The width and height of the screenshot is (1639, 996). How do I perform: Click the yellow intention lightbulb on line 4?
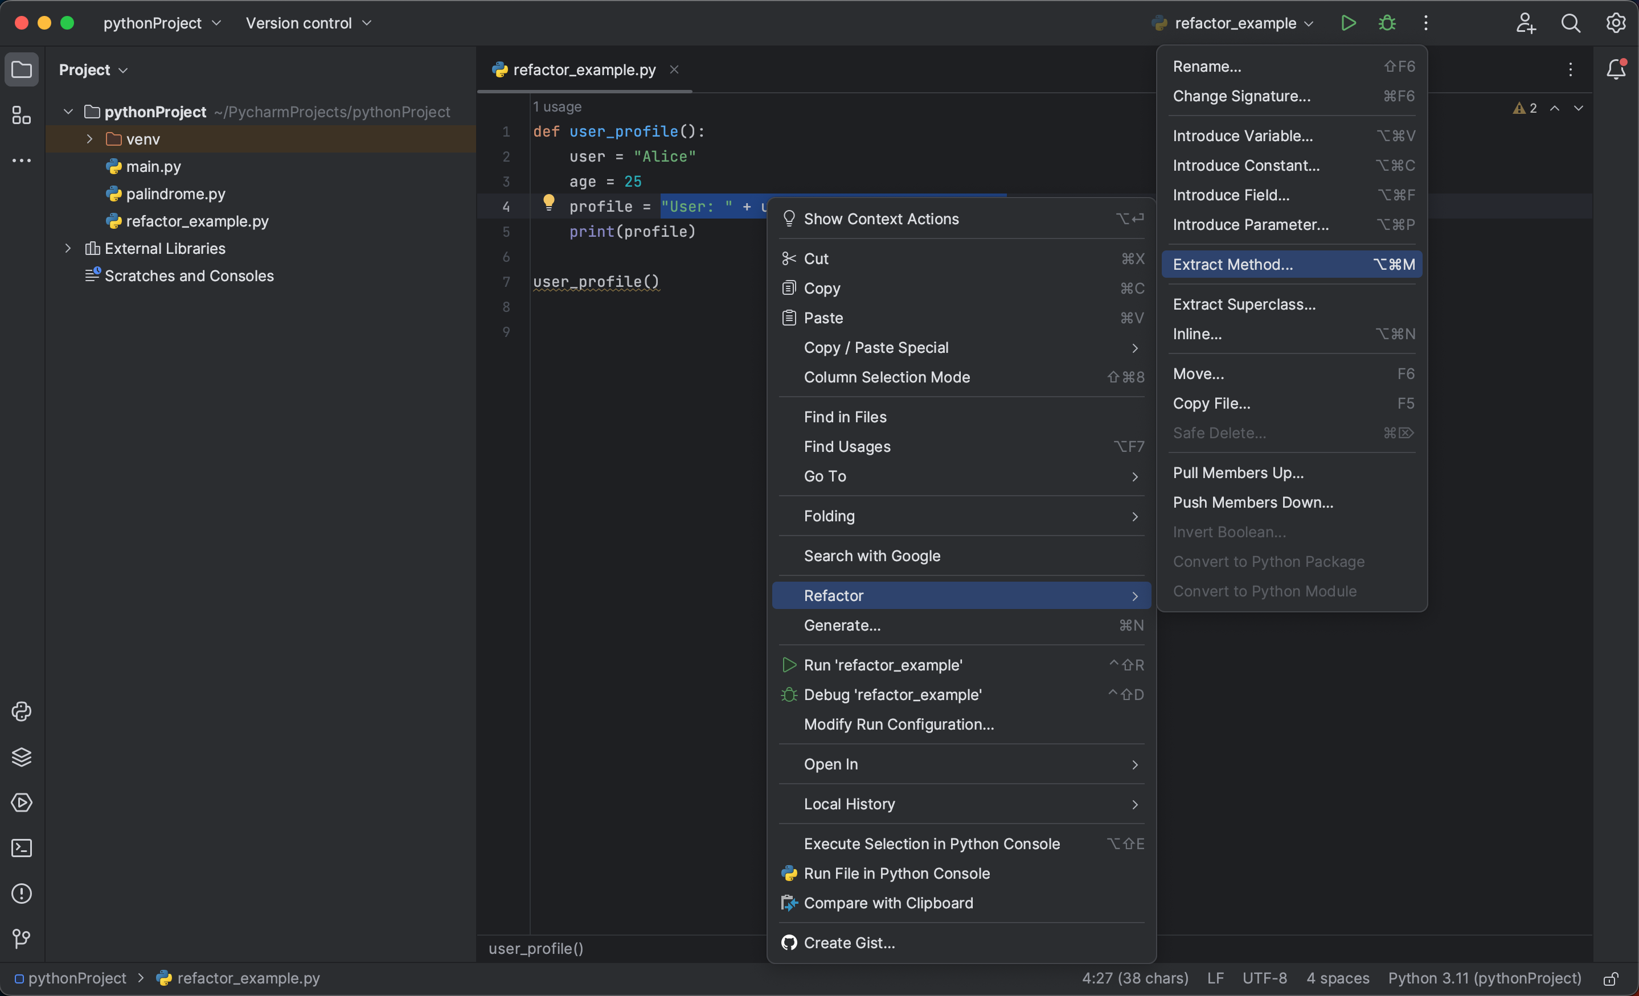549,202
